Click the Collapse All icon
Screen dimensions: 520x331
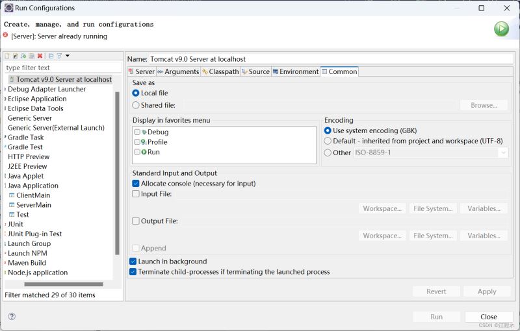pos(51,56)
